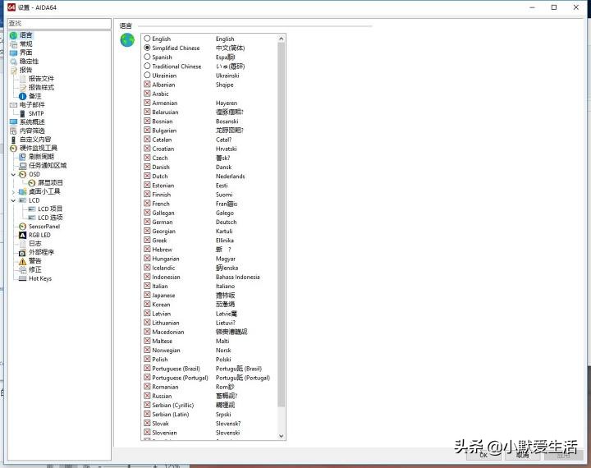Click the Bahasa Indonesia native name
This screenshot has width=591, height=468.
click(237, 277)
